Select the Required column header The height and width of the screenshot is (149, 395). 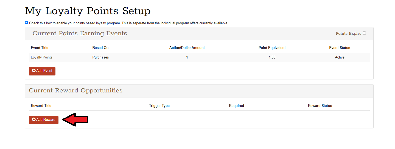pyautogui.click(x=236, y=106)
